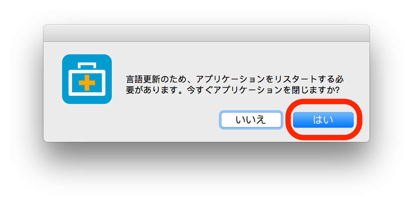Select the blue はい default button

323,120
